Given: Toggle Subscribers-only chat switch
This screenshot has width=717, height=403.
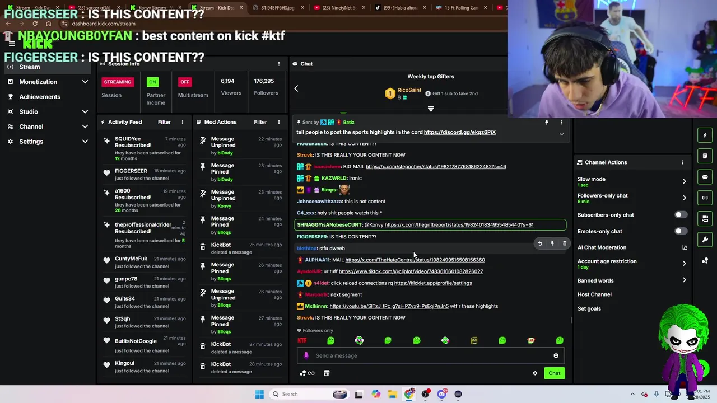Looking at the screenshot, I should (x=681, y=215).
